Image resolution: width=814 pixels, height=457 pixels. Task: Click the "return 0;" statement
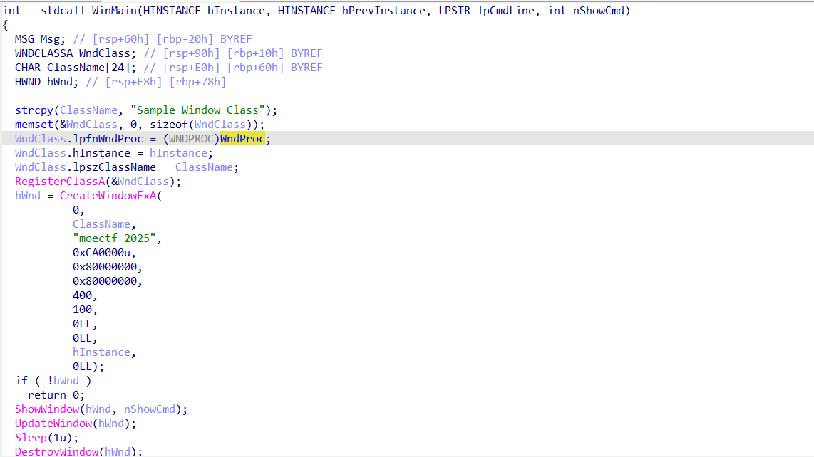coord(56,395)
